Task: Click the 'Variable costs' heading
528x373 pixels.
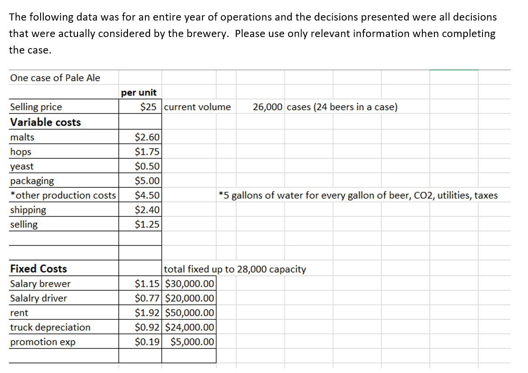Action: [45, 122]
